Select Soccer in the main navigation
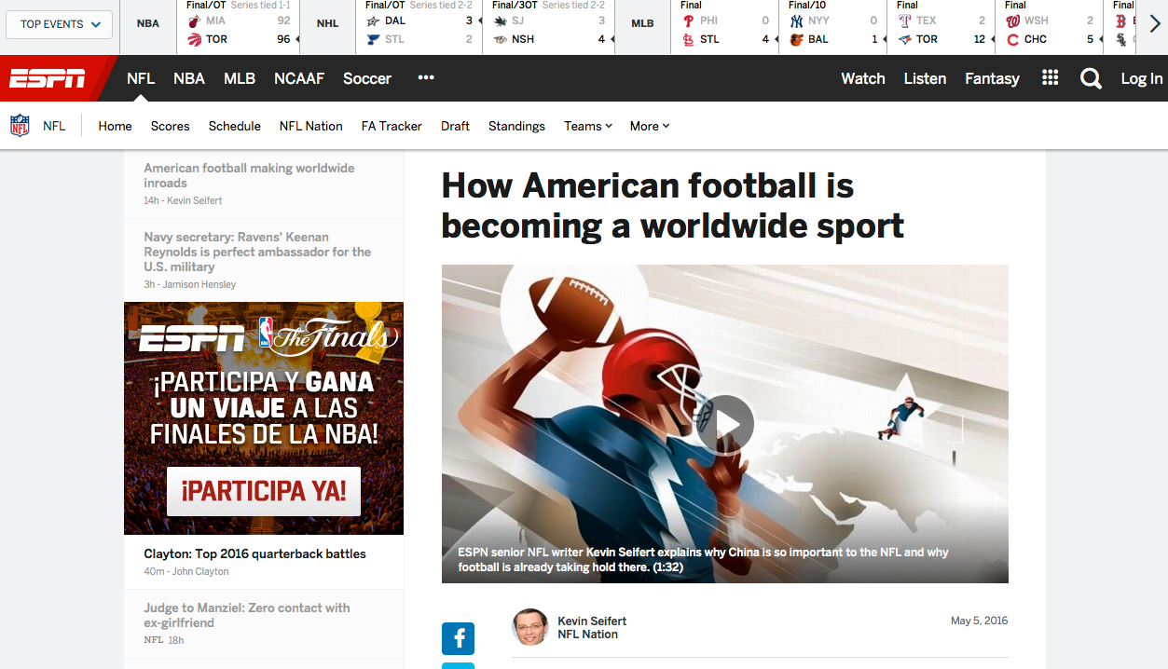 click(367, 78)
